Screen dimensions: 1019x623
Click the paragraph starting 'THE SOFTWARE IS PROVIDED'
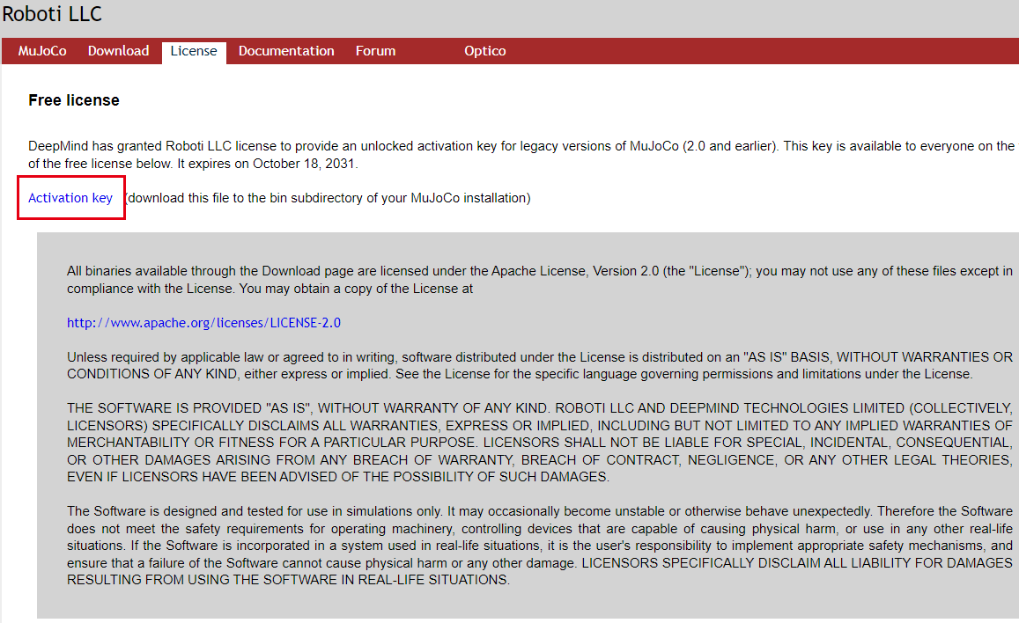[539, 443]
